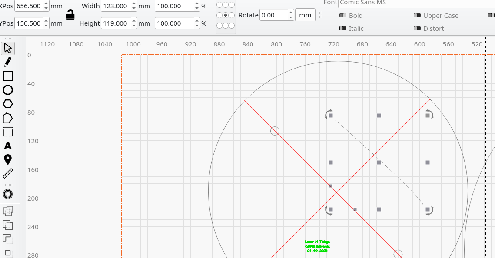Click in the Rotate input field
Screen dimensions: 495x258
(x=274, y=15)
